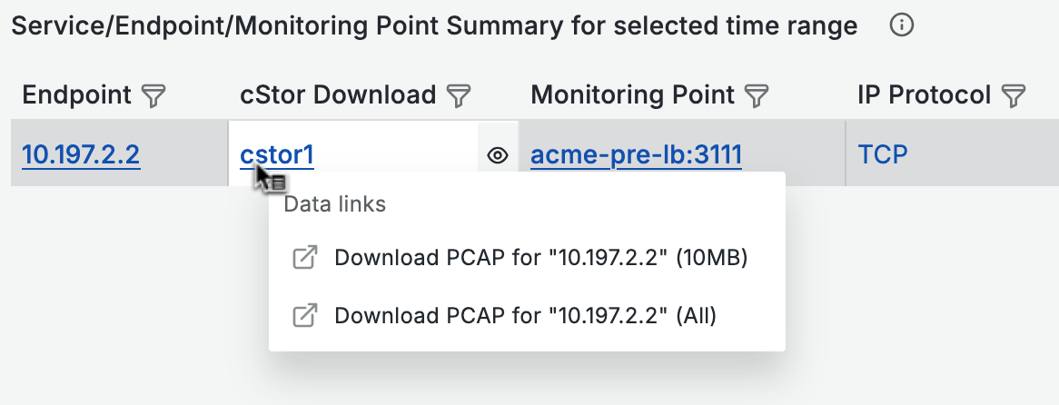Click the info icon beside the summary title
The height and width of the screenshot is (405, 1059).
tap(901, 25)
